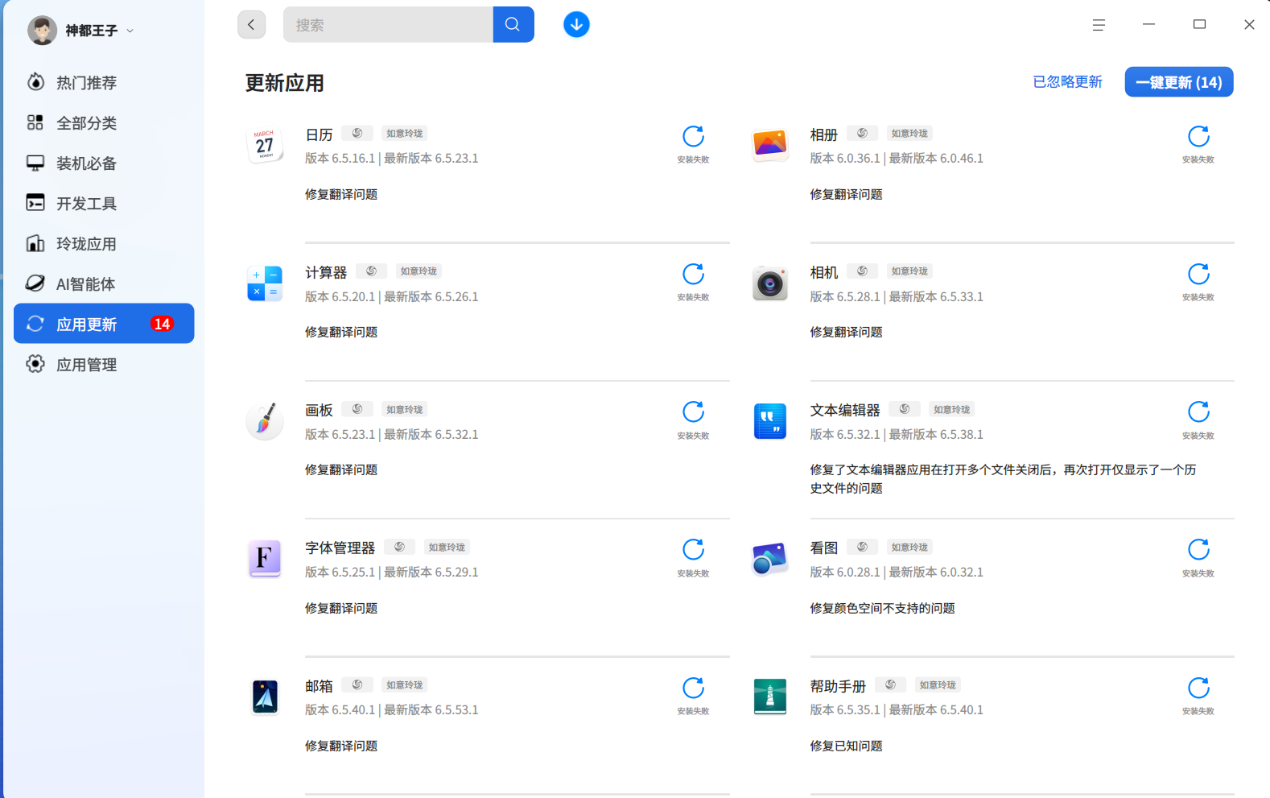The width and height of the screenshot is (1270, 798).
Task: Click the 一键更新 (14) button
Action: coord(1179,82)
